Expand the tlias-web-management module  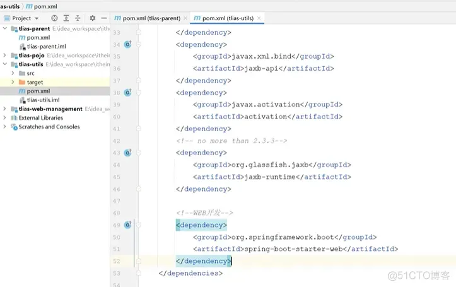(4, 108)
